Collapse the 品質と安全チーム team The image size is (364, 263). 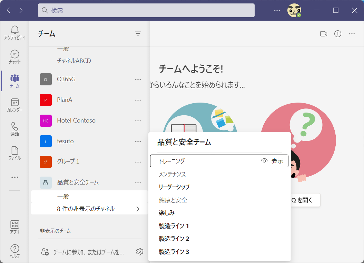[x=77, y=182]
